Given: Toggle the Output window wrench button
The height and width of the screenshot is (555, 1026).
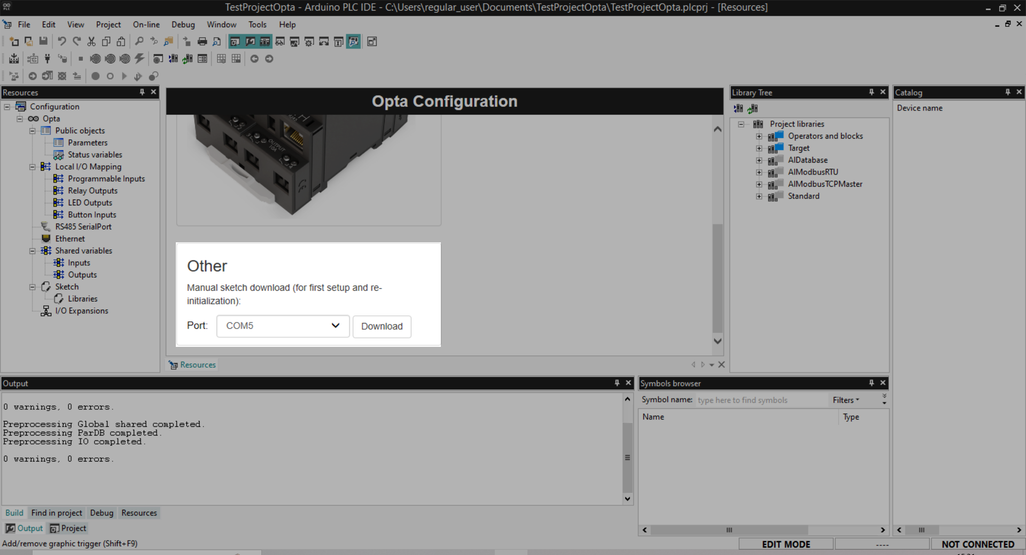Looking at the screenshot, I should 250,41.
